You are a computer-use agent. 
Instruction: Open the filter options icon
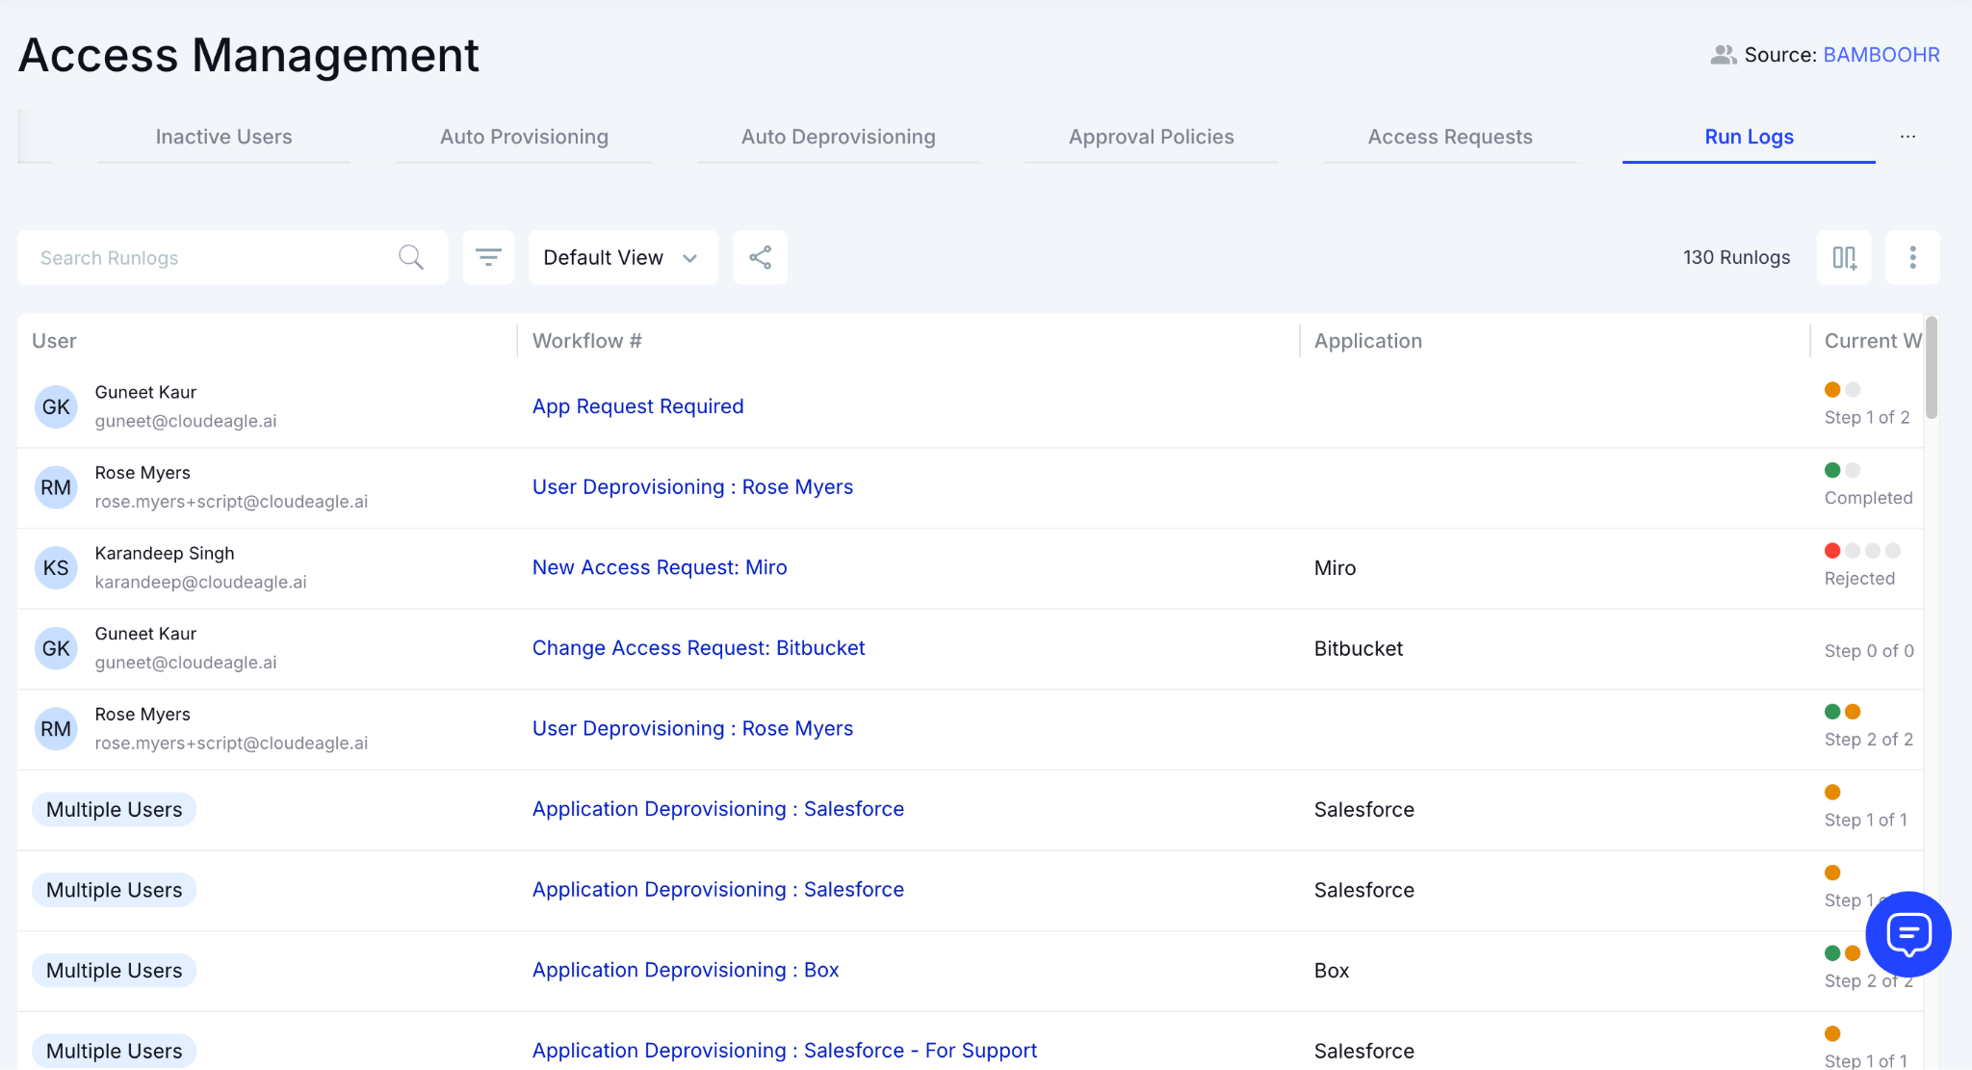click(488, 257)
